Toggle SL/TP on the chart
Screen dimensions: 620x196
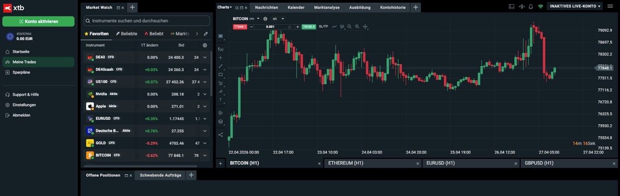pyautogui.click(x=323, y=27)
